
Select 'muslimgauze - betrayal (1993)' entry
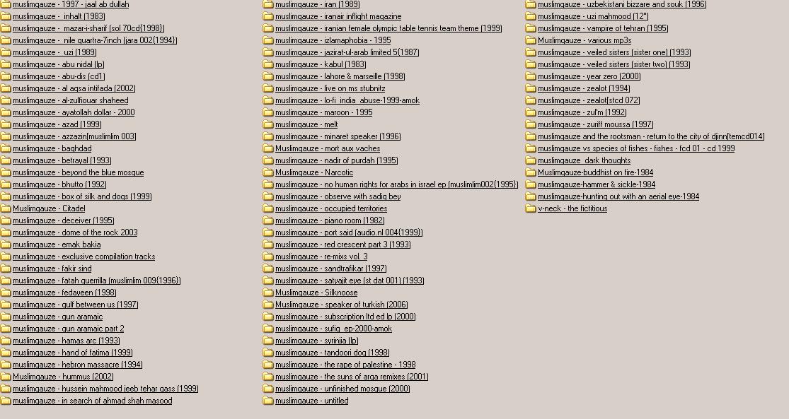[62, 160]
